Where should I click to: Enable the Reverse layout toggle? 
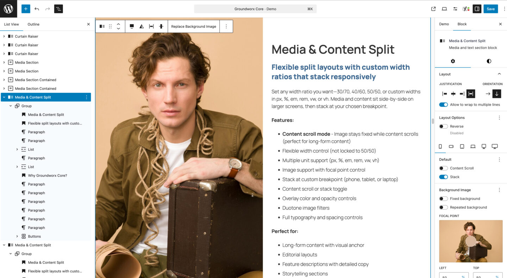pos(443,126)
